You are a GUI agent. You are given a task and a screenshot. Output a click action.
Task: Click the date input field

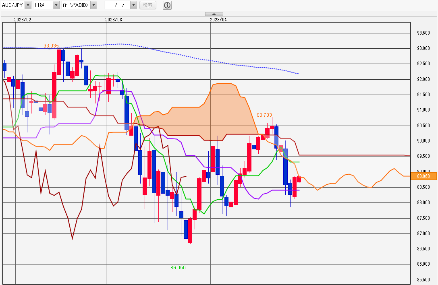(117, 5)
